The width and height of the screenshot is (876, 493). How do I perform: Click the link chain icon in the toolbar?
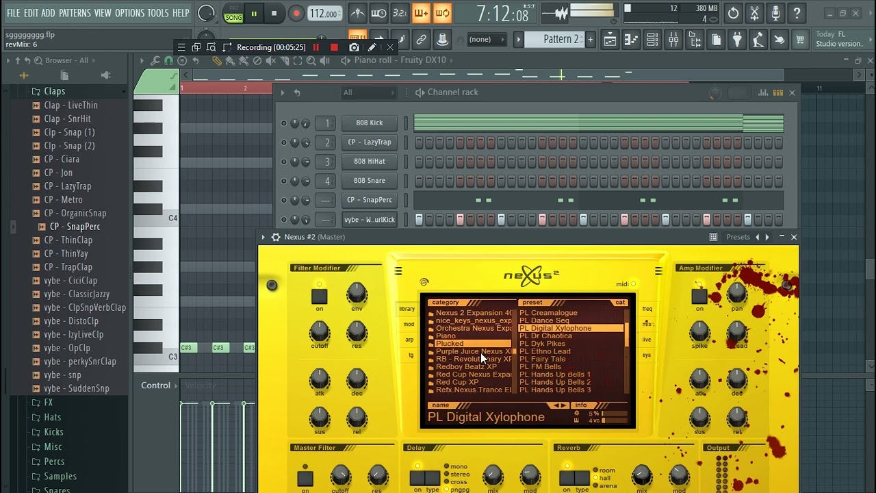pyautogui.click(x=422, y=40)
